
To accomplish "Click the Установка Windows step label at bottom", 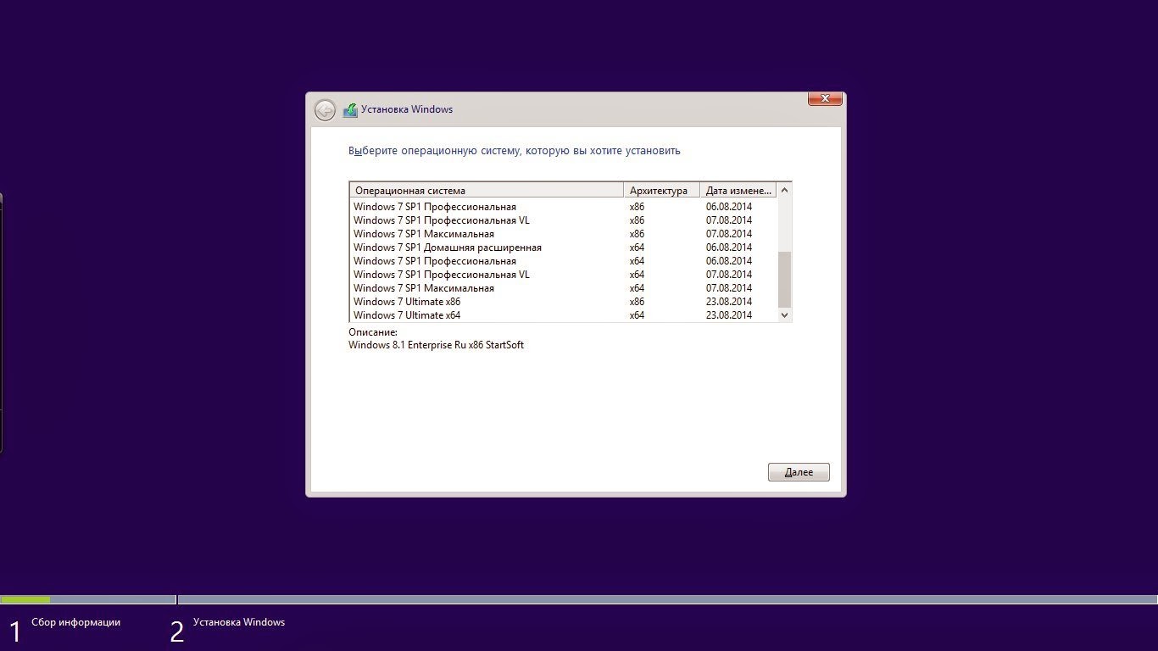I will [239, 622].
